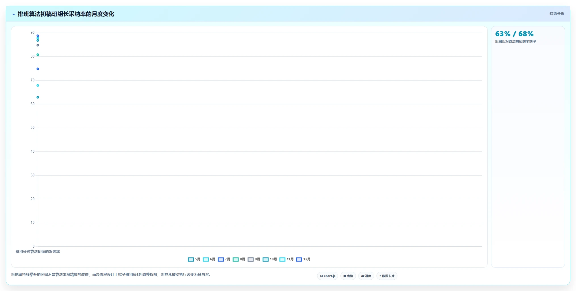Select the 表格 chip
This screenshot has width=576, height=291.
[348, 276]
